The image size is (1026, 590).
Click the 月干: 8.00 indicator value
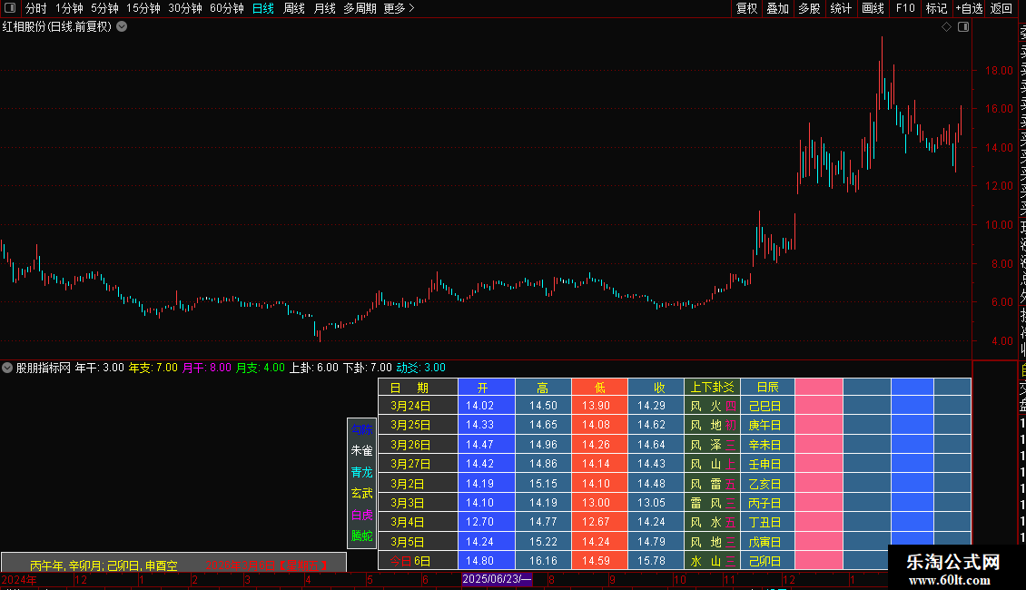[x=207, y=368]
